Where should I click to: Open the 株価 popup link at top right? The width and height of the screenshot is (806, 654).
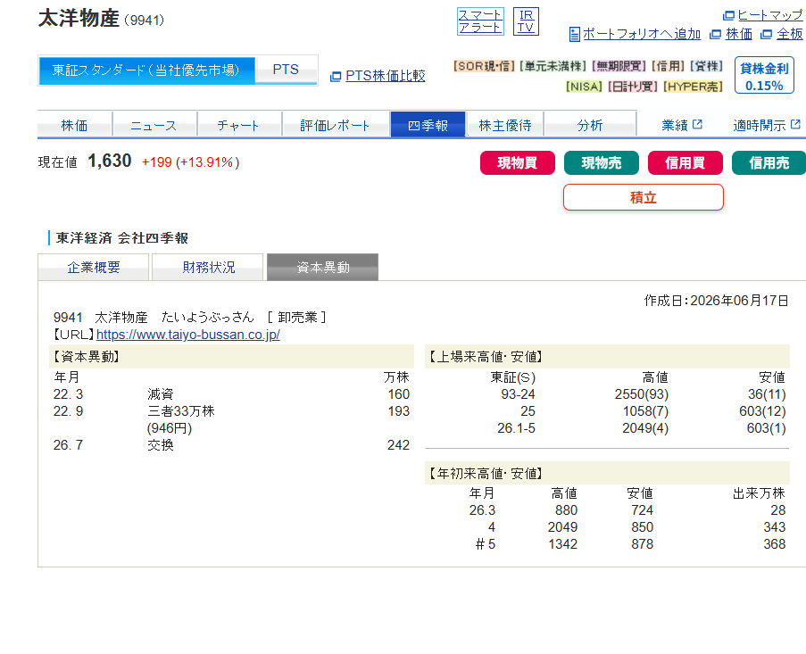(x=739, y=35)
